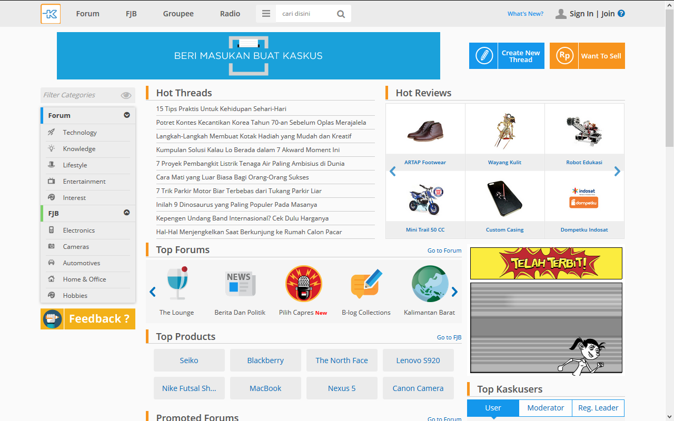Open the Radio menu item

[230, 14]
